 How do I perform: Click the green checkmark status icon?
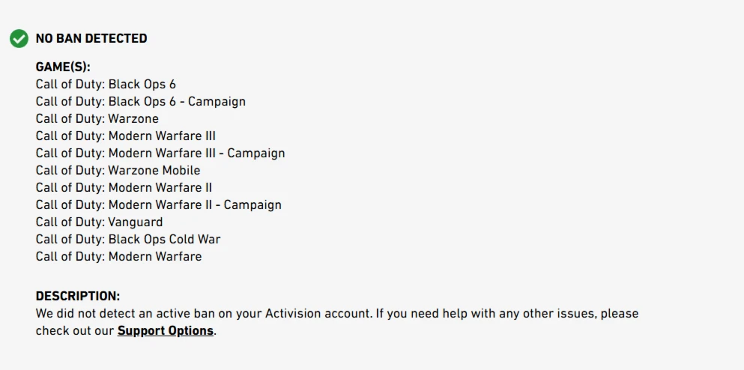[x=19, y=38]
